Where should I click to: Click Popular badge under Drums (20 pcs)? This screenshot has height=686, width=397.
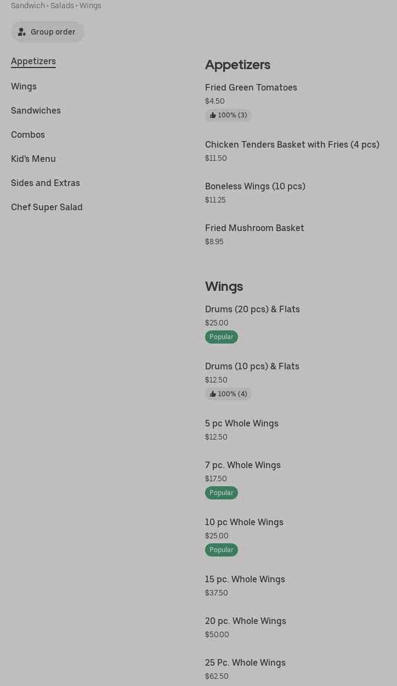click(222, 337)
